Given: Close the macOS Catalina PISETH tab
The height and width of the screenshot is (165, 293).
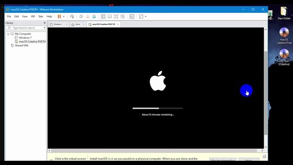Looking at the screenshot, I should 118,24.
